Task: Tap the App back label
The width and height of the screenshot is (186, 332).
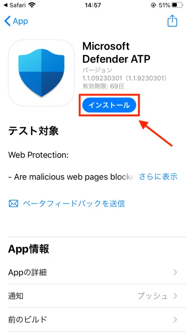Action: (20, 22)
